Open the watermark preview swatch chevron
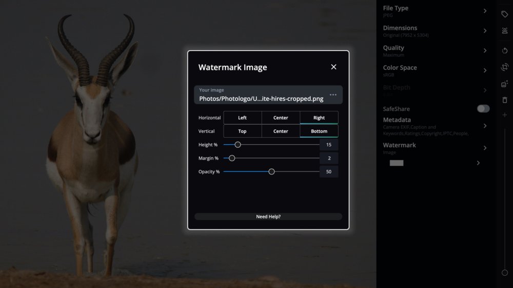513x288 pixels. click(478, 163)
